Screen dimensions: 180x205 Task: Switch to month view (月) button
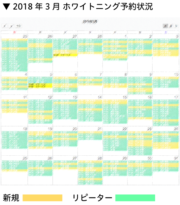click(x=165, y=26)
